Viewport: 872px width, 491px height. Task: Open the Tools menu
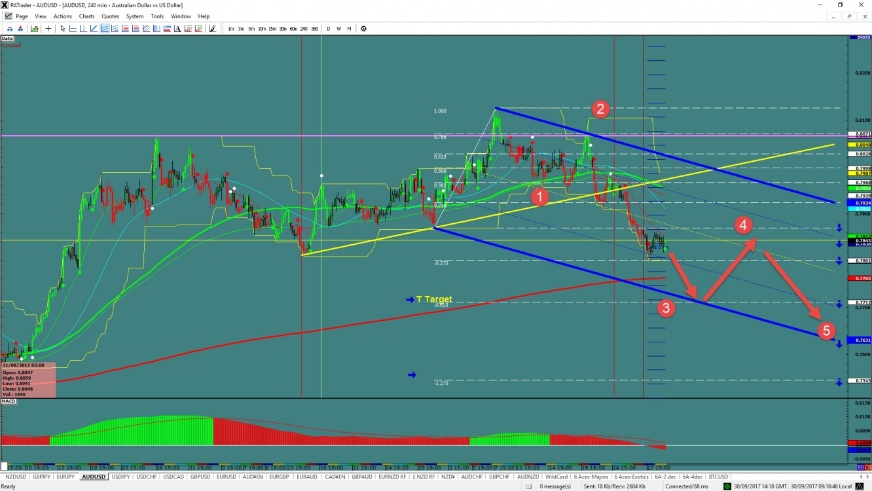[x=157, y=16]
